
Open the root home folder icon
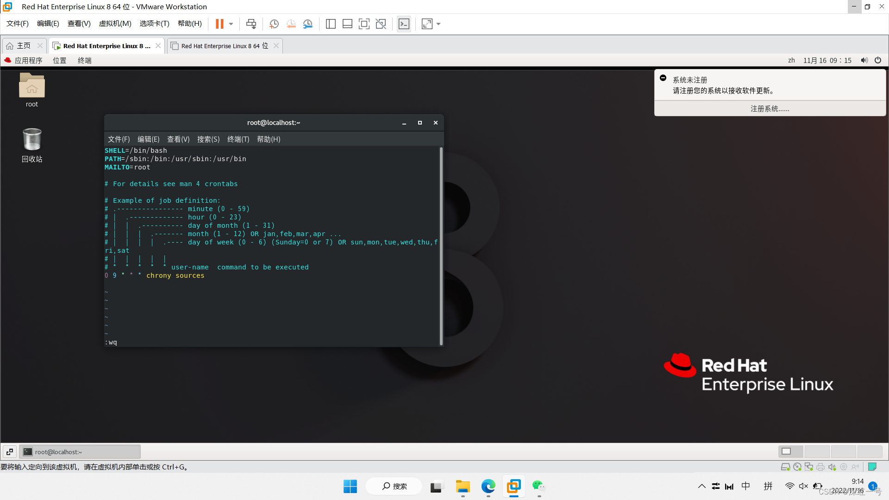pos(31,86)
